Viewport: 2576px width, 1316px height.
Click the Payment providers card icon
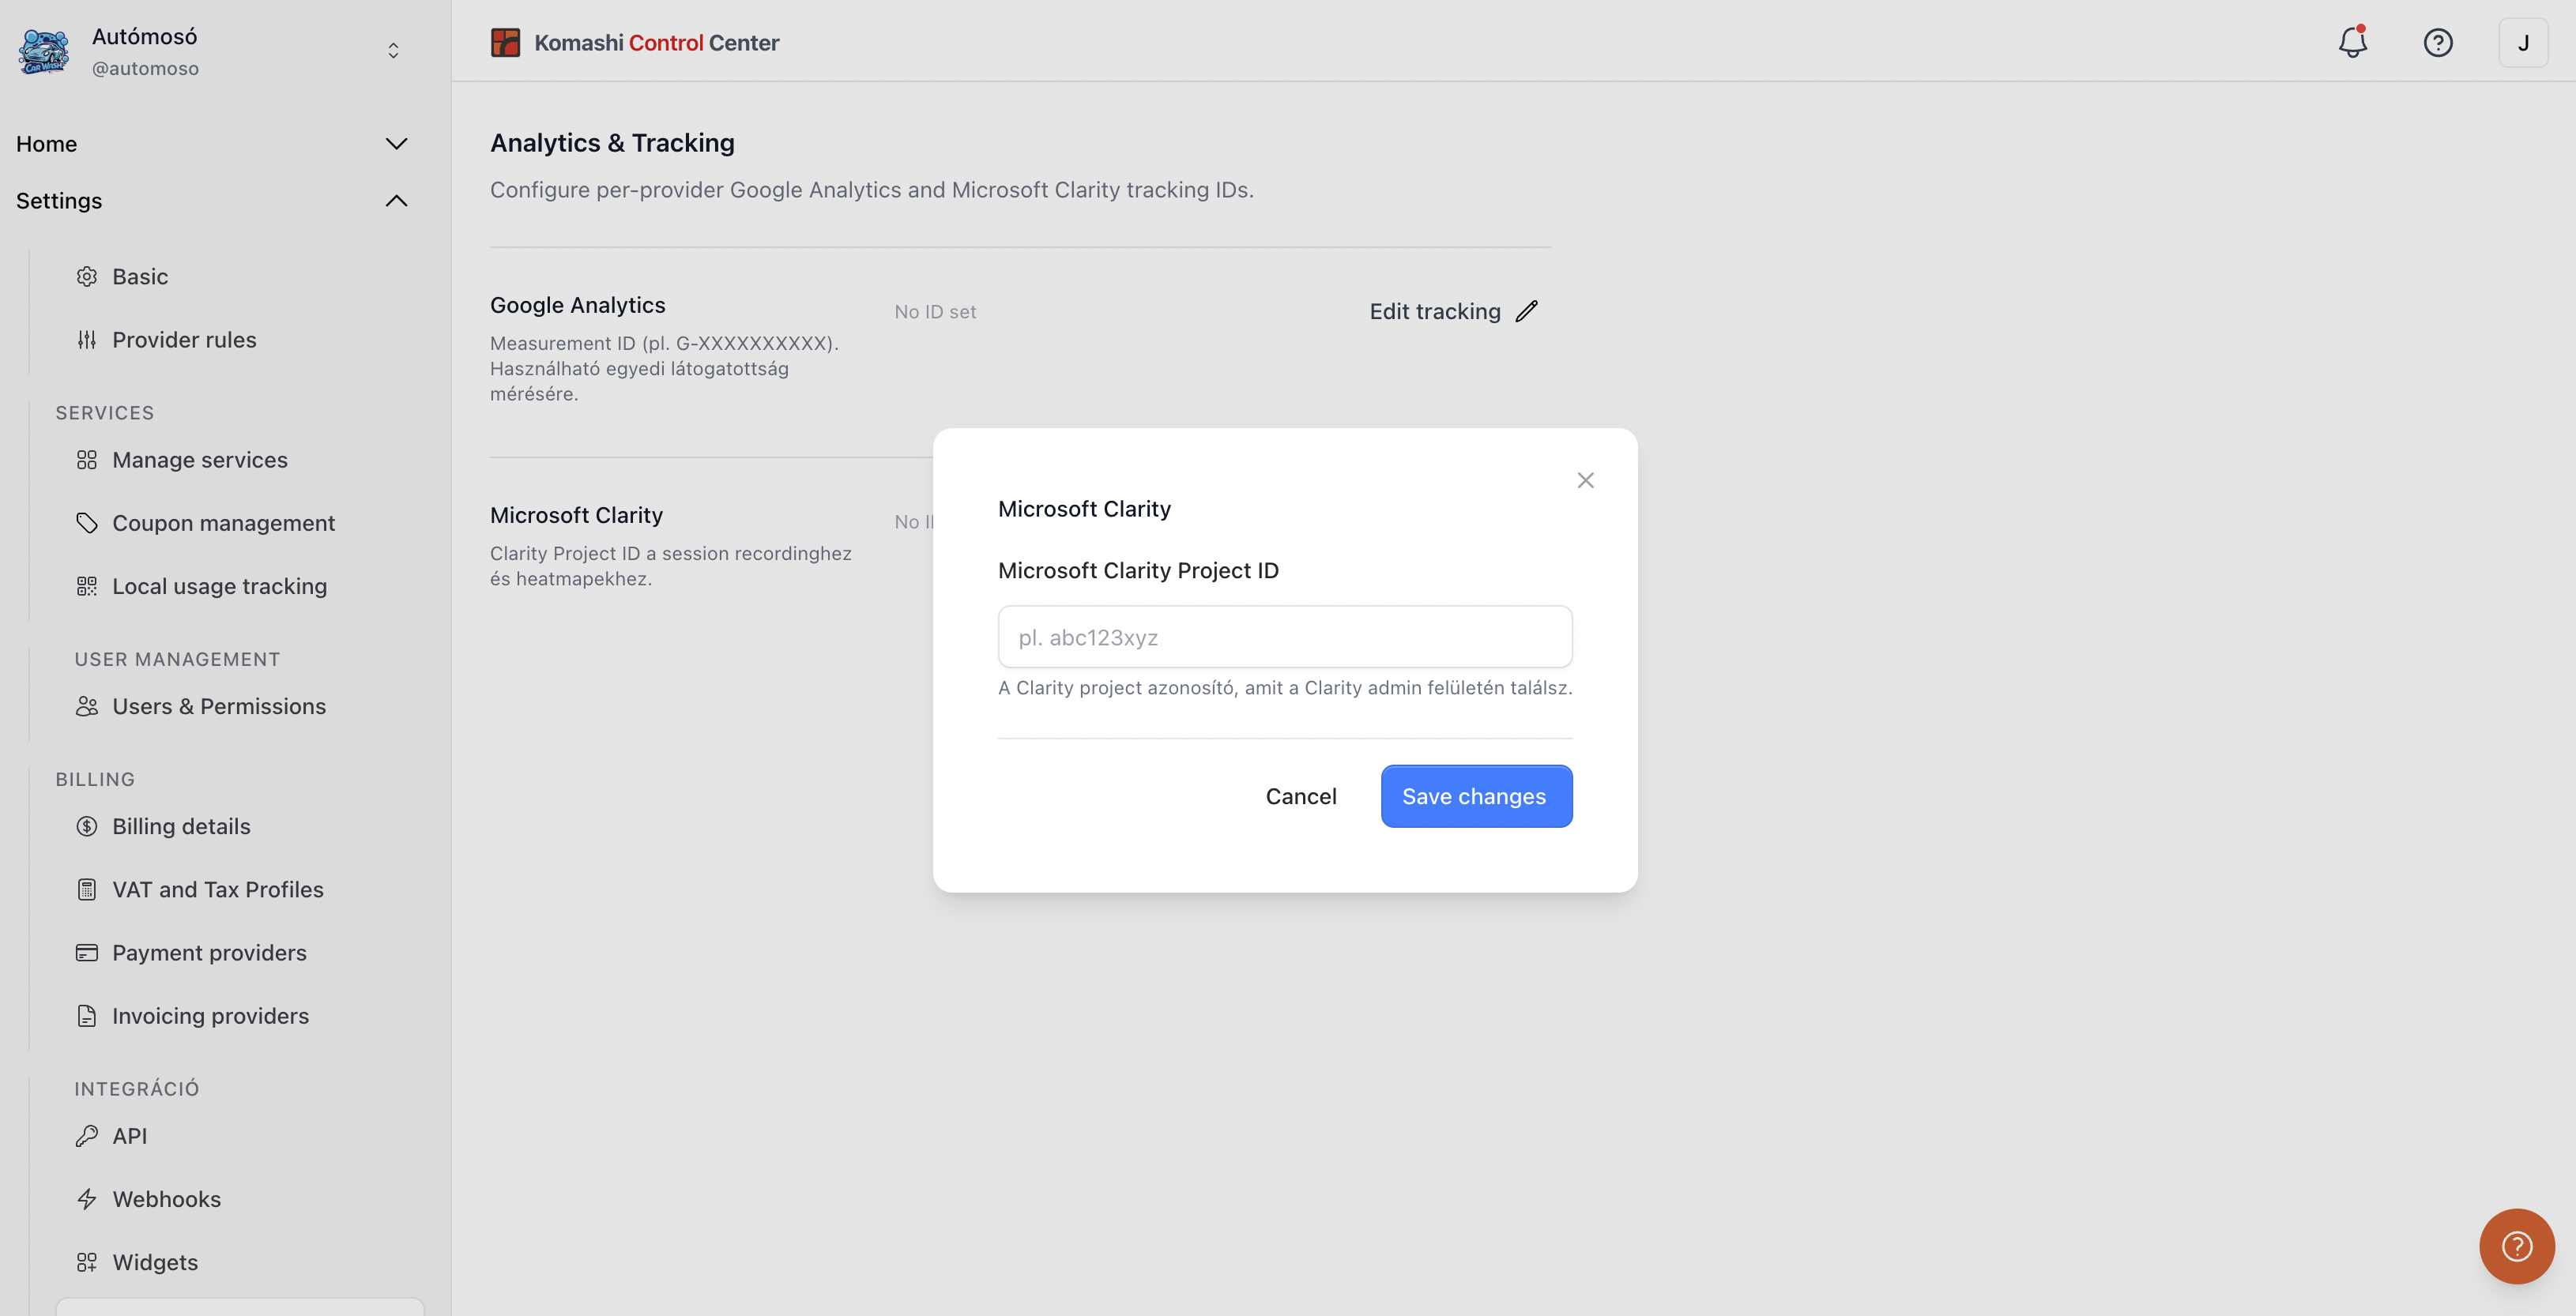pyautogui.click(x=87, y=951)
